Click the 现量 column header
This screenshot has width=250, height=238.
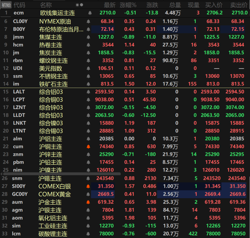(x=194, y=5)
